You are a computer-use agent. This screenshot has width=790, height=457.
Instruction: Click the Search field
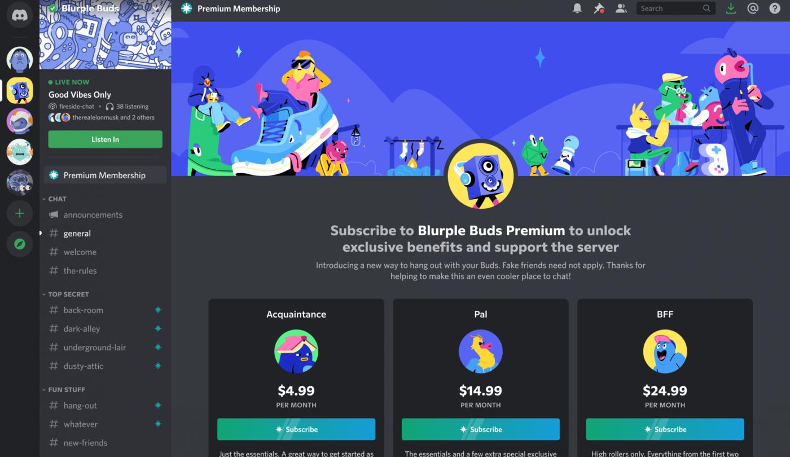(x=675, y=8)
